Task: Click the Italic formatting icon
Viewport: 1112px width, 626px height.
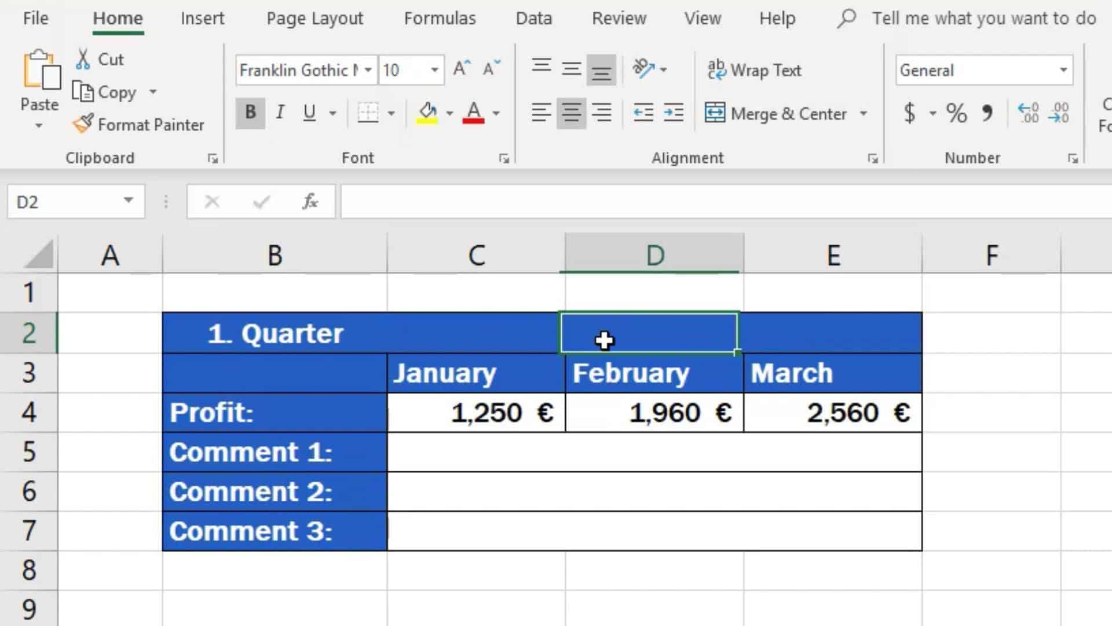Action: click(x=281, y=112)
